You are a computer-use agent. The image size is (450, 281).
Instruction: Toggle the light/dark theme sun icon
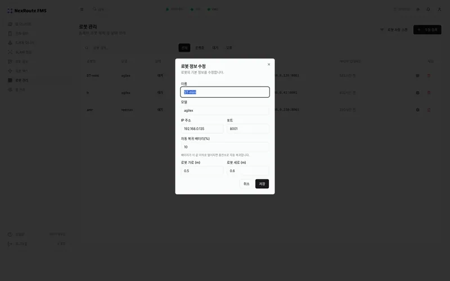click(x=417, y=9)
